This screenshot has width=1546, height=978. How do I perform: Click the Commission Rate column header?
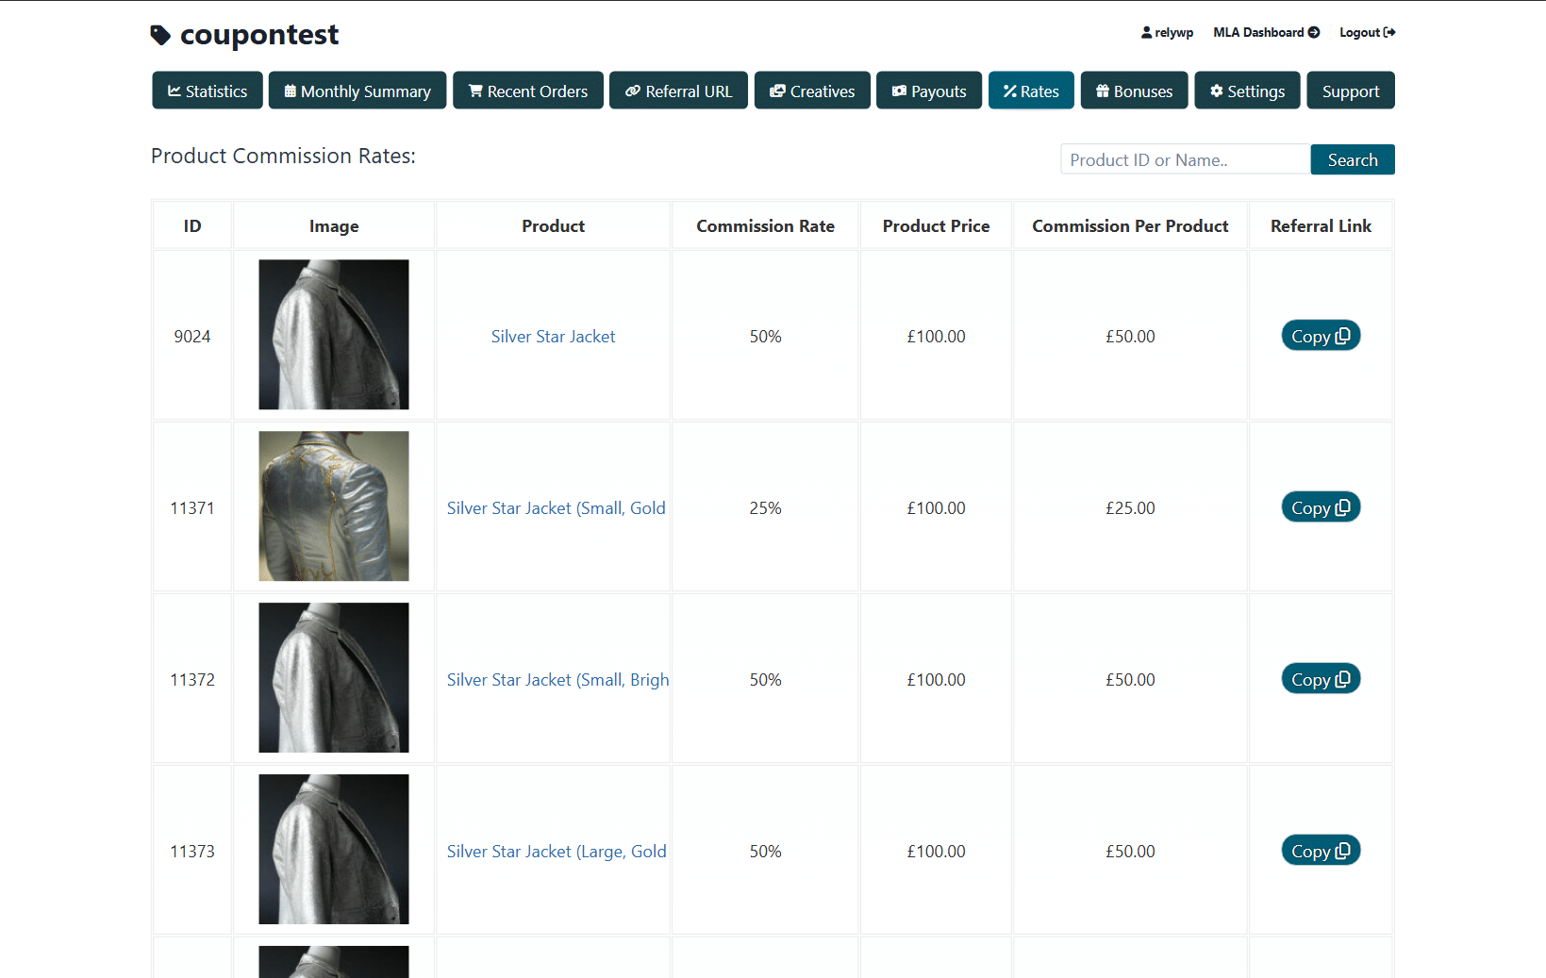click(765, 226)
